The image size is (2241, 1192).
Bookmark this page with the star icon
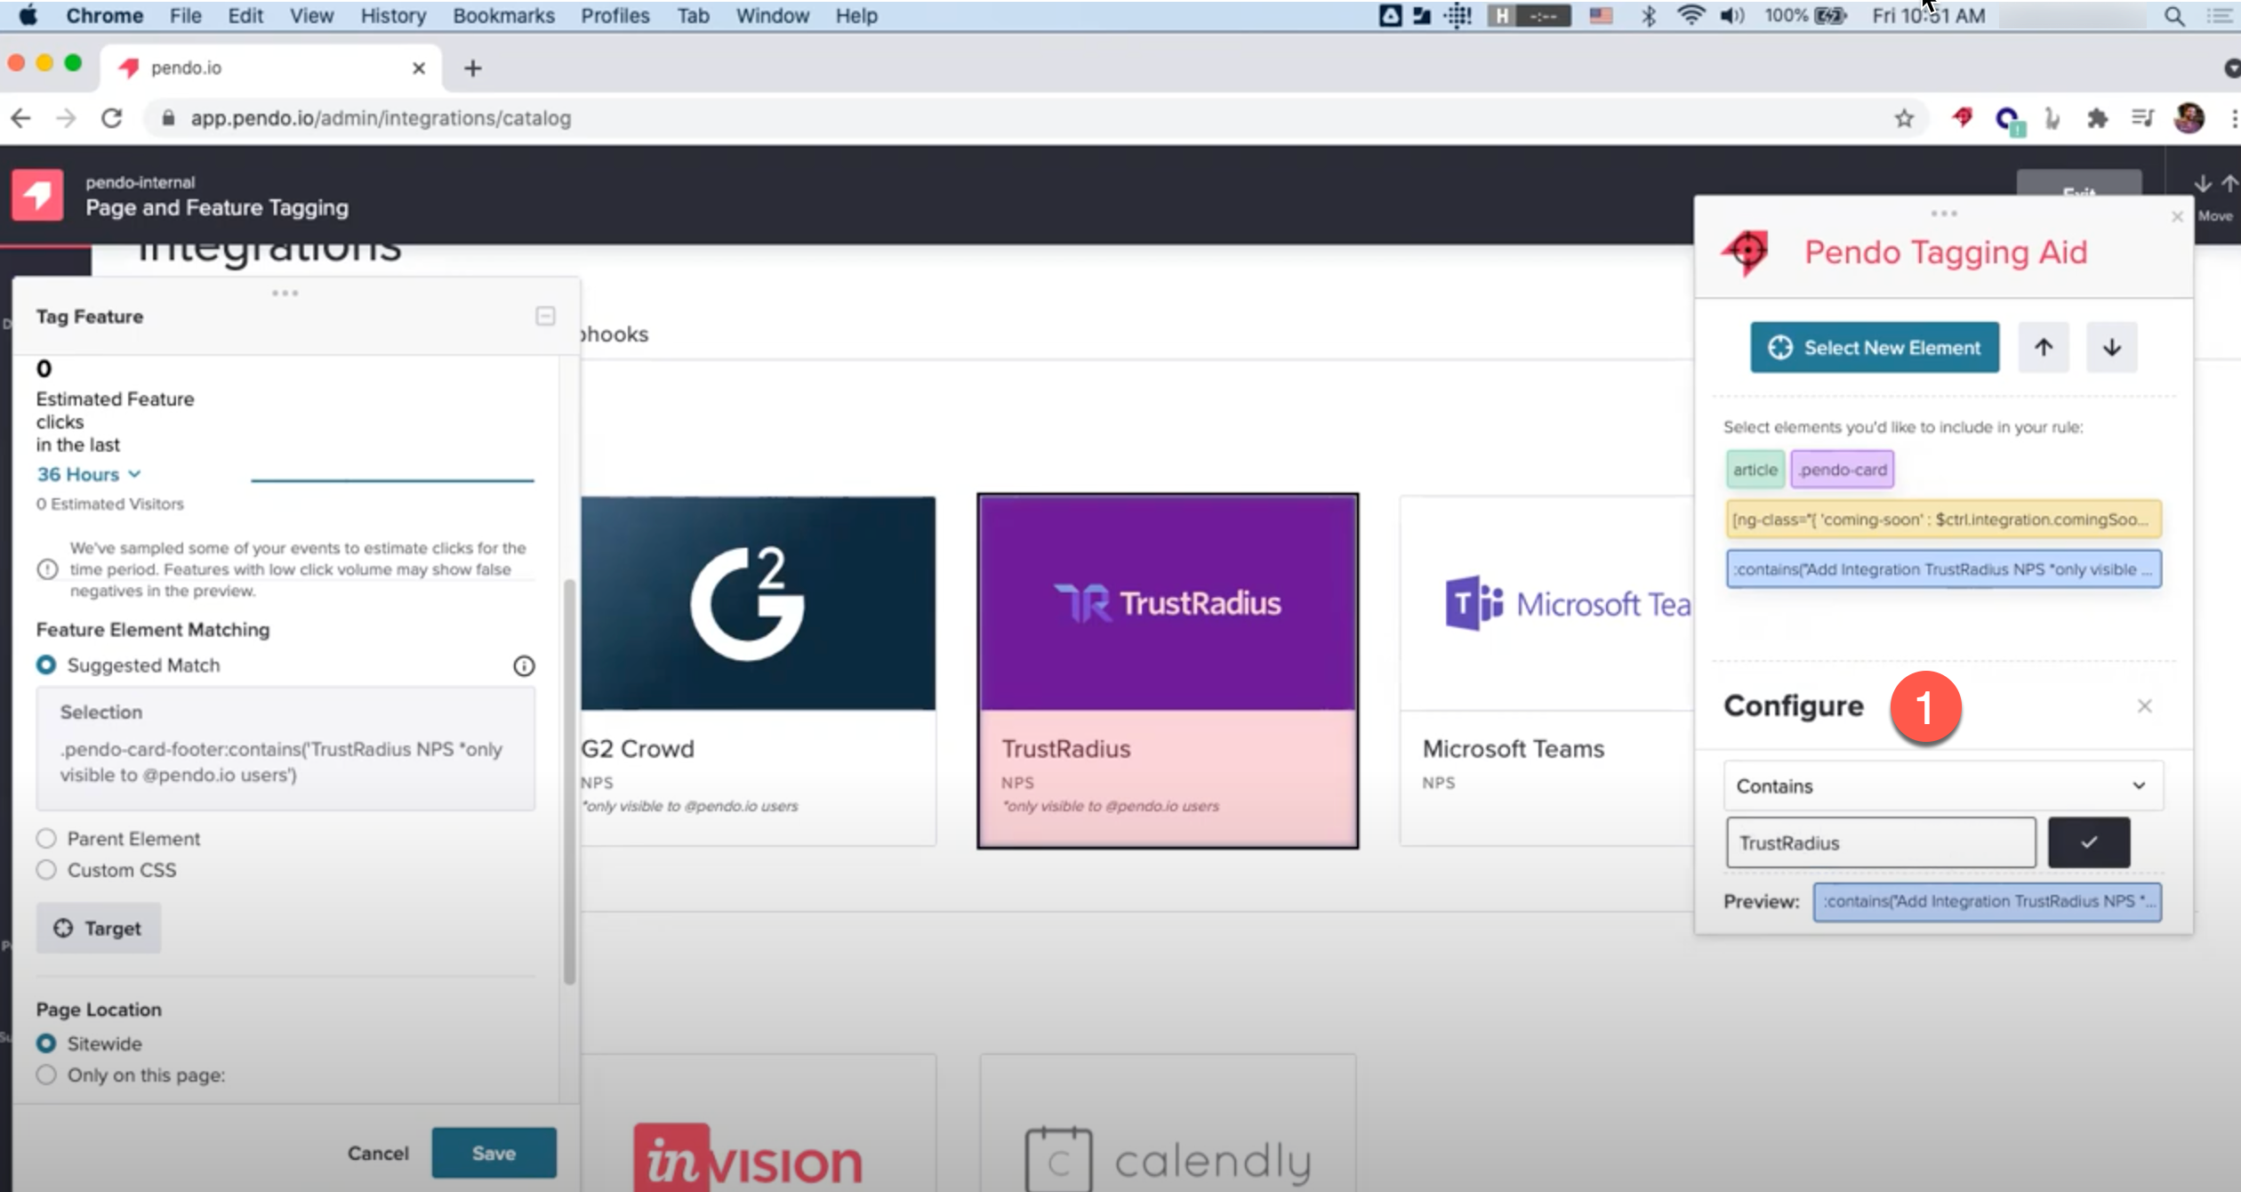(x=1903, y=118)
